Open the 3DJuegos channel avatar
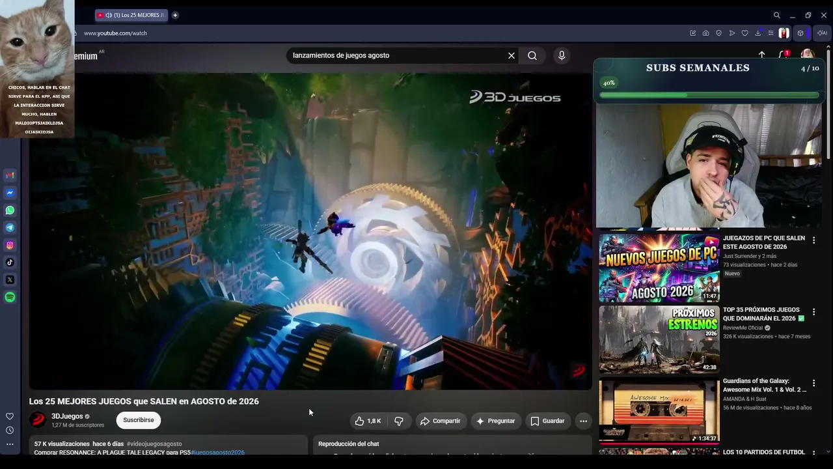 pyautogui.click(x=38, y=420)
